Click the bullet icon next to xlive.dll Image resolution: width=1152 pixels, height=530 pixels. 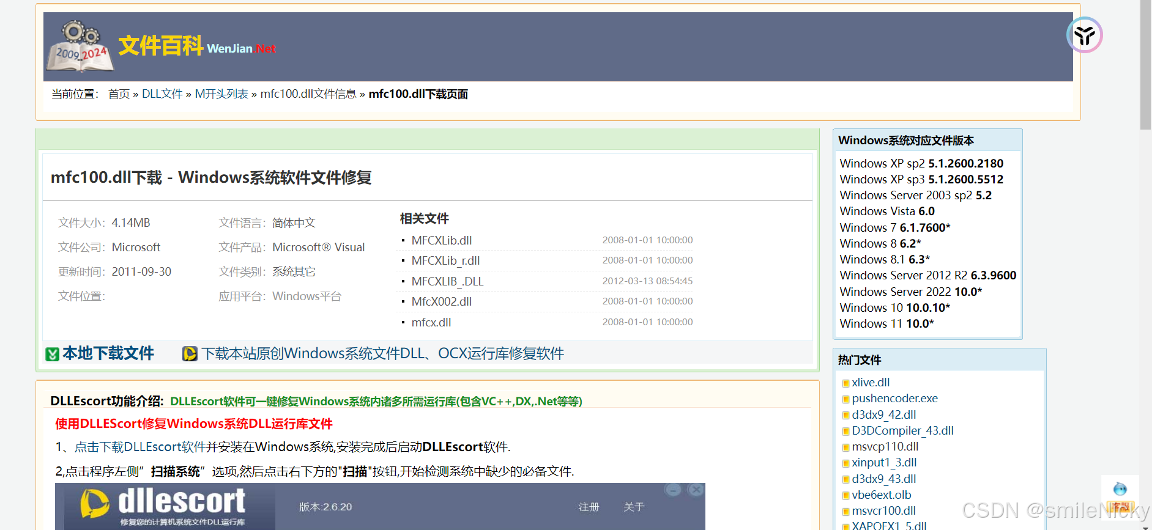tap(845, 383)
